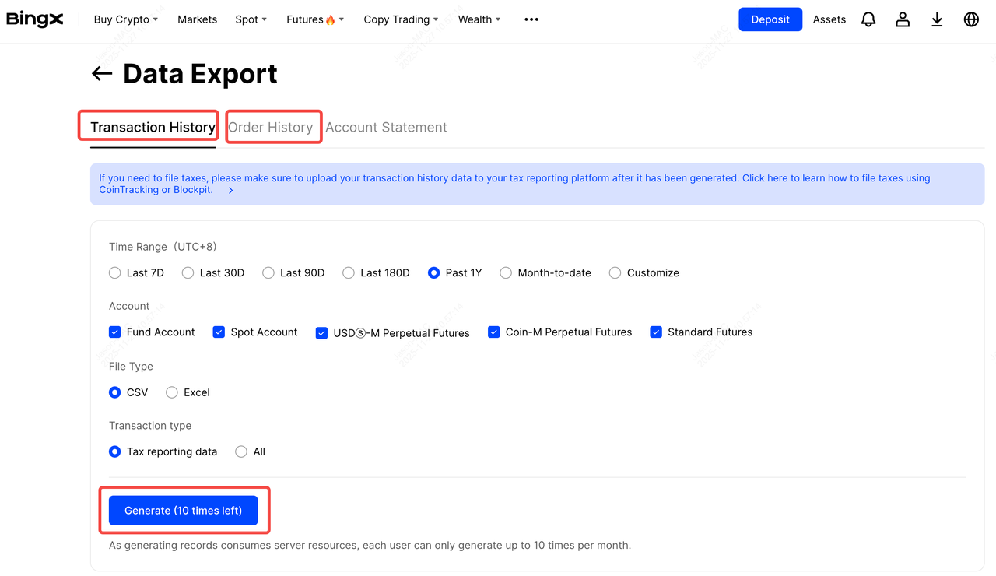The image size is (996, 576).
Task: Click the blue Deposit button
Action: pos(770,19)
